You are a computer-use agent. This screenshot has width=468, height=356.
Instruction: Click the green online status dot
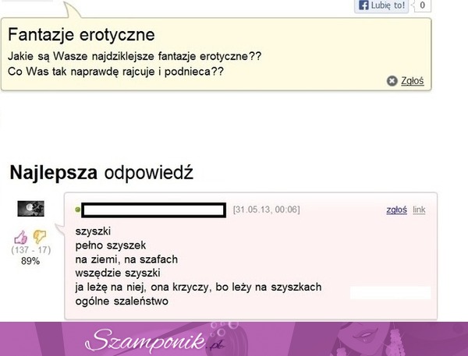tap(77, 210)
